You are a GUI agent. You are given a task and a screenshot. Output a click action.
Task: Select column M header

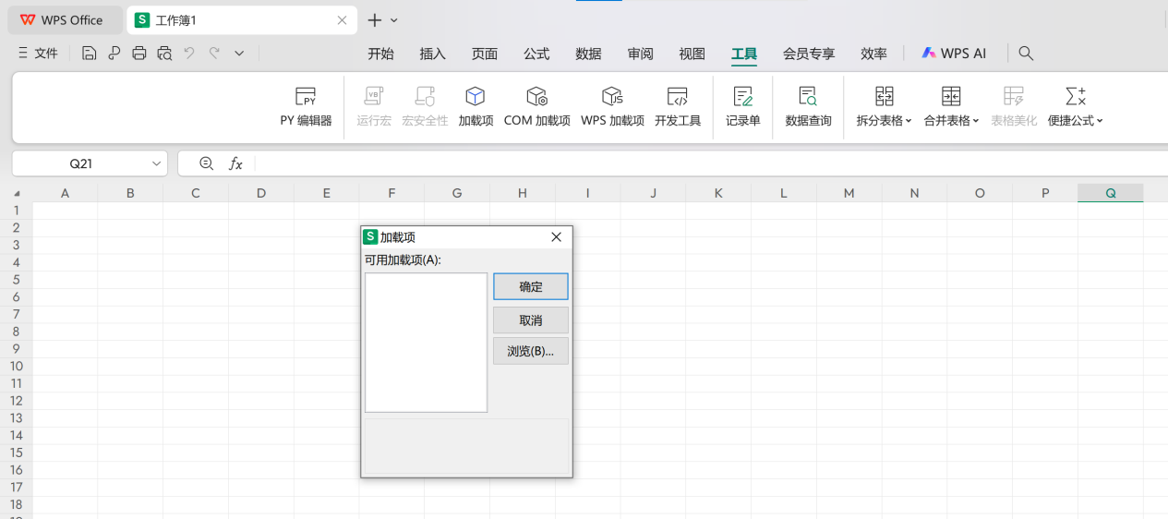[x=849, y=193]
